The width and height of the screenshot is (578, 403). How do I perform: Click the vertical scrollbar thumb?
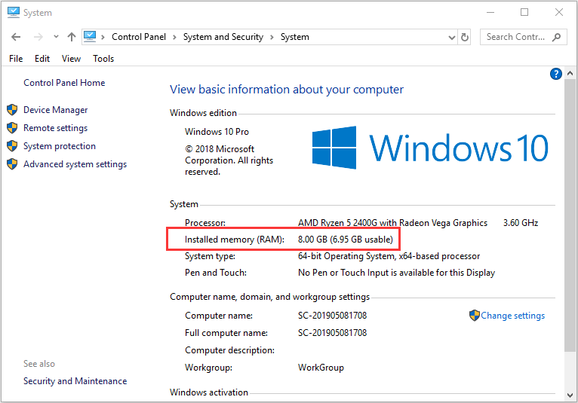point(570,215)
